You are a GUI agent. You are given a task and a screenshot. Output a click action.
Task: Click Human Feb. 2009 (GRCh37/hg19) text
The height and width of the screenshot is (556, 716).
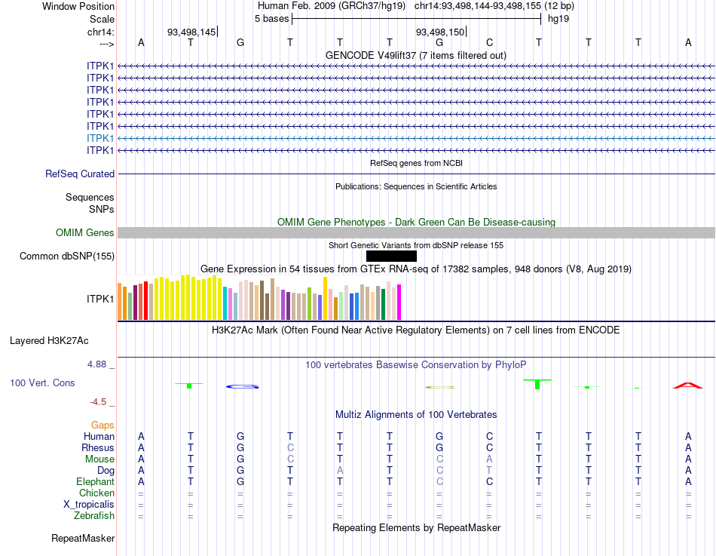pos(332,6)
